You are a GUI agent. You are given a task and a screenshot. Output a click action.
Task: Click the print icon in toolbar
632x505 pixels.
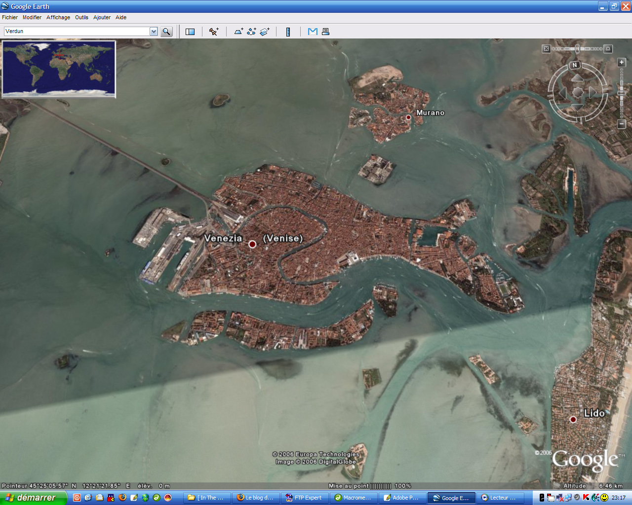click(325, 32)
